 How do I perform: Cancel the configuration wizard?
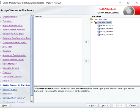point(133,106)
